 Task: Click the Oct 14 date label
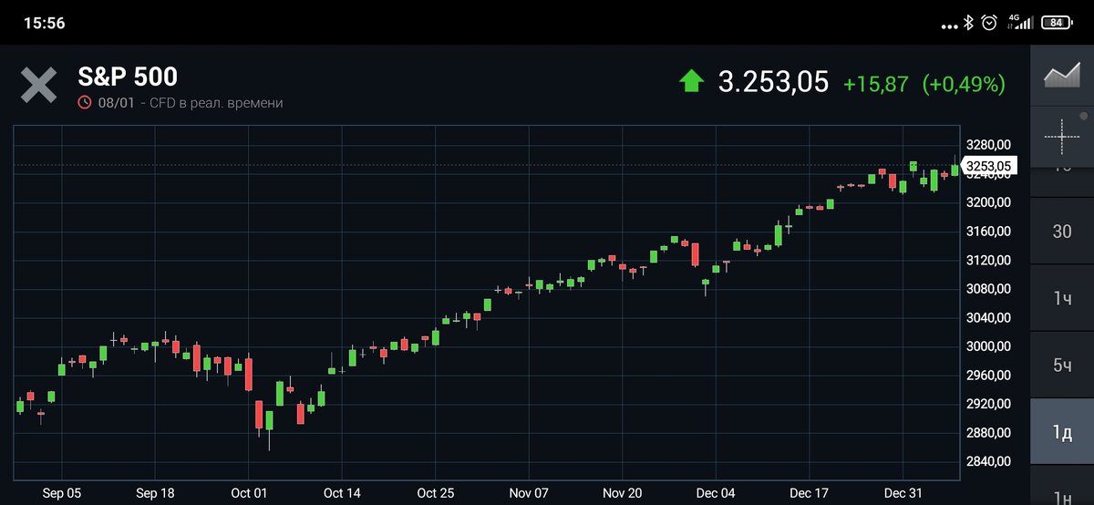[x=342, y=492]
